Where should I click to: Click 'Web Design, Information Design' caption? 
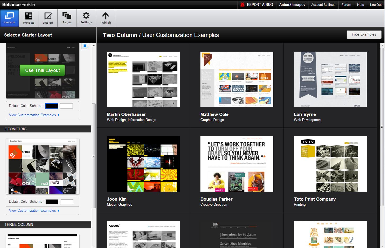(x=131, y=120)
